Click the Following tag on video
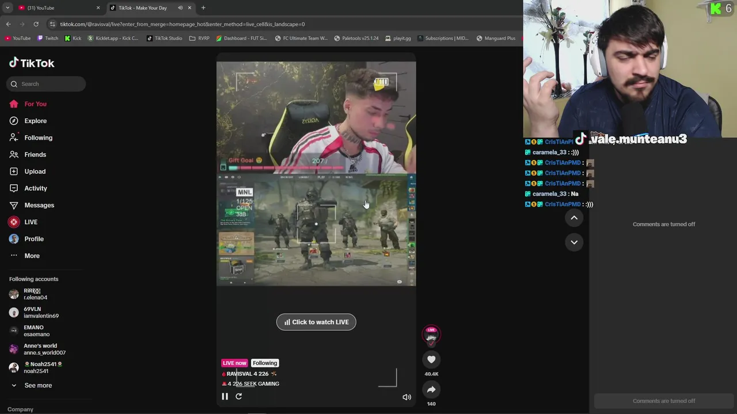Image resolution: width=737 pixels, height=414 pixels. point(265,363)
